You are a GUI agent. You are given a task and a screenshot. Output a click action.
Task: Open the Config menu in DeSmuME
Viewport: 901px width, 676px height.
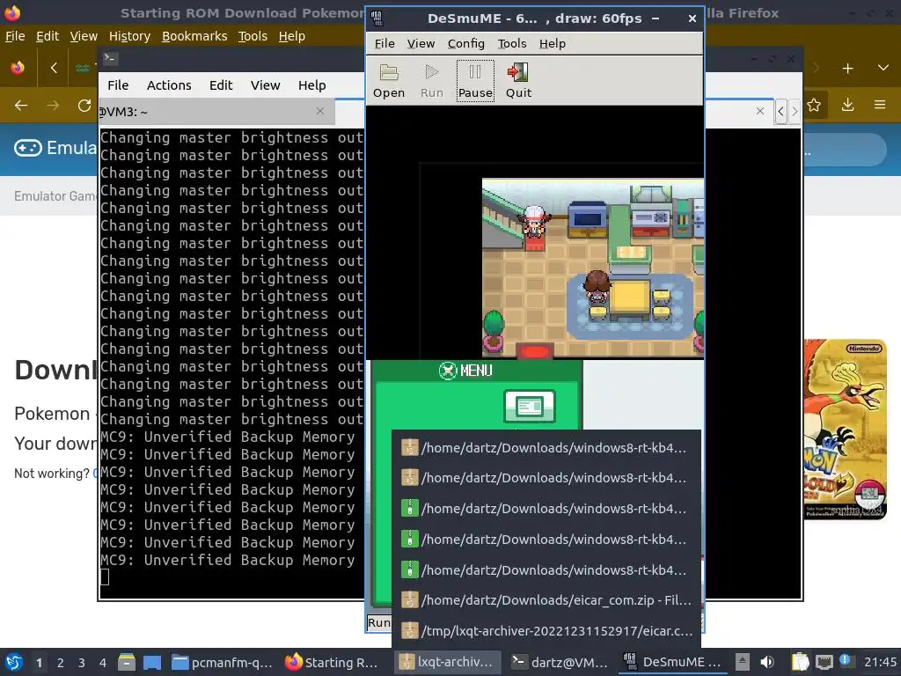[x=466, y=44]
